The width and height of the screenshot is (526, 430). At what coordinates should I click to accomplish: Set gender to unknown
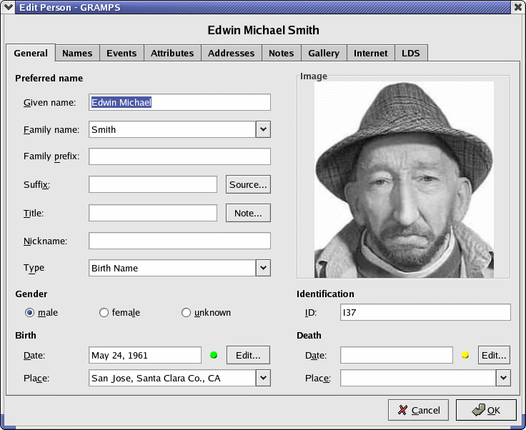[187, 312]
